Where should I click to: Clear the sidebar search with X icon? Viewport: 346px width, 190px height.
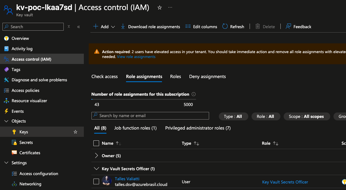click(x=69, y=27)
